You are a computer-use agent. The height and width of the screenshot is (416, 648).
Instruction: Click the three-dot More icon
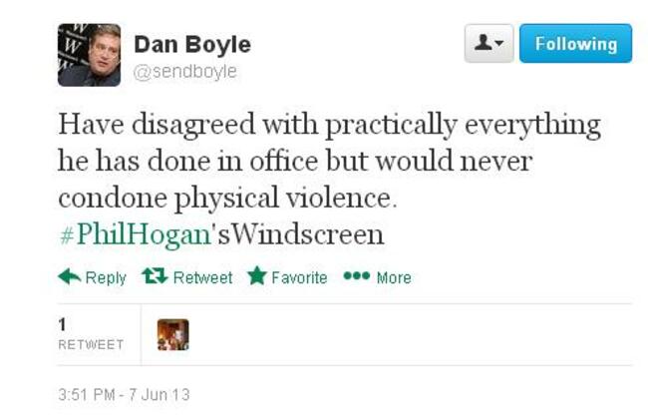(x=357, y=275)
